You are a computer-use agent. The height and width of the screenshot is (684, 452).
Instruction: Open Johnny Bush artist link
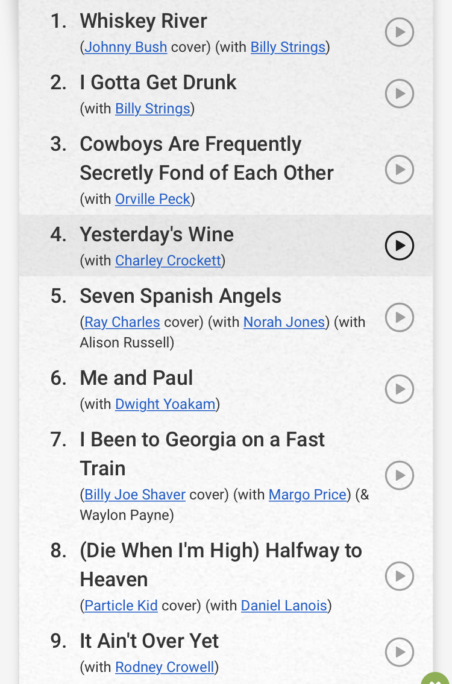[125, 47]
